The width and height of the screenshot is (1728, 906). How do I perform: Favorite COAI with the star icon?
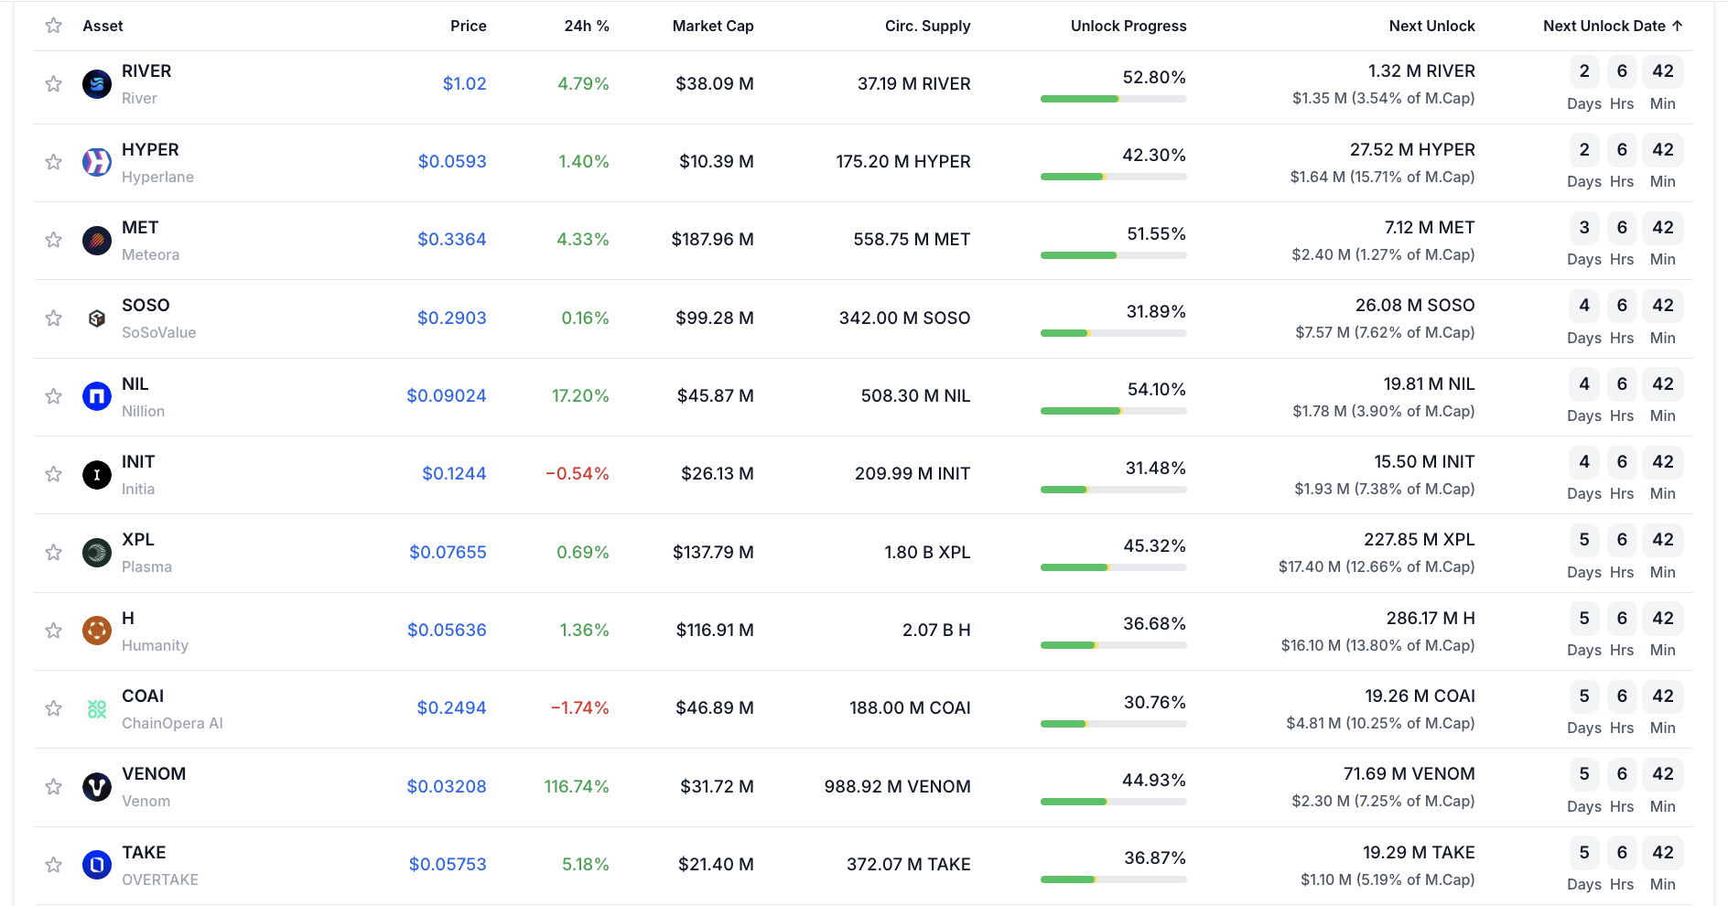tap(54, 708)
